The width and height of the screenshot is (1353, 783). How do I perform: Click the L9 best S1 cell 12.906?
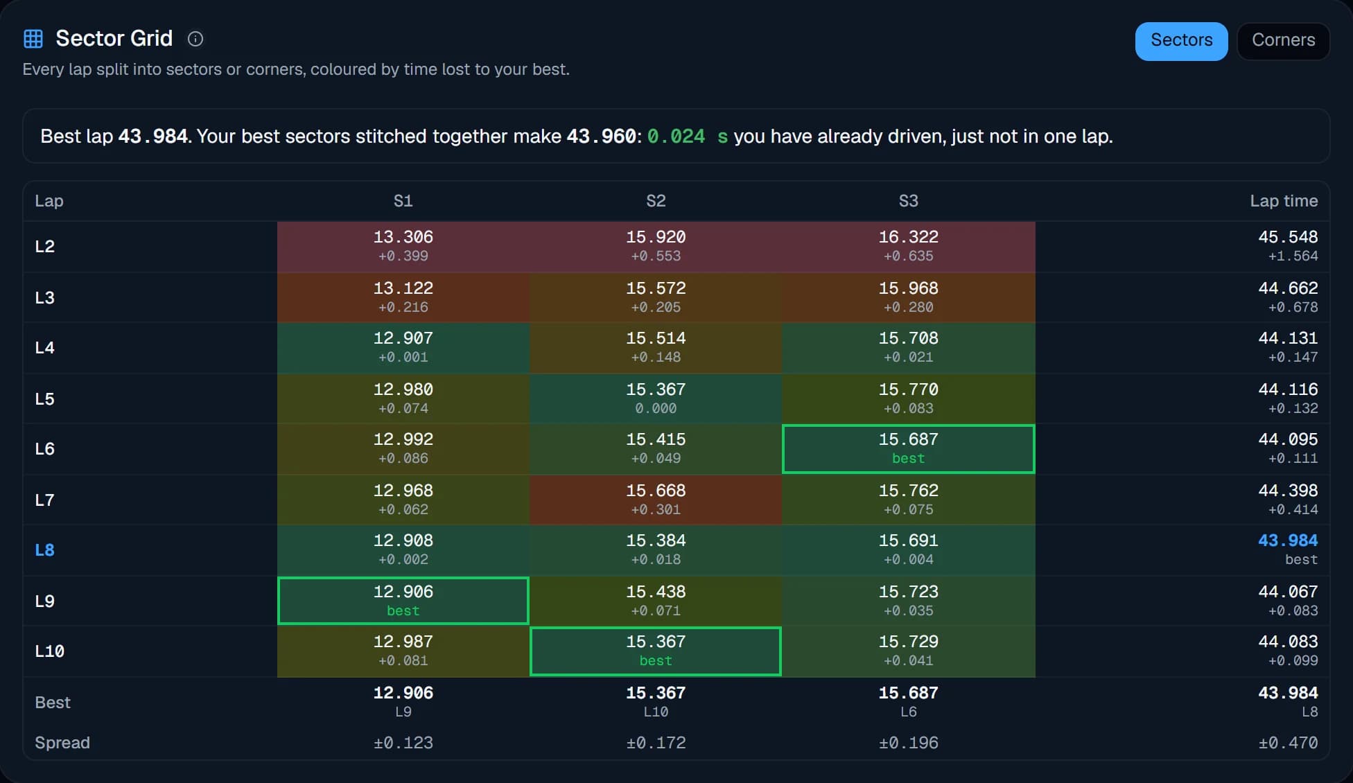tap(403, 601)
